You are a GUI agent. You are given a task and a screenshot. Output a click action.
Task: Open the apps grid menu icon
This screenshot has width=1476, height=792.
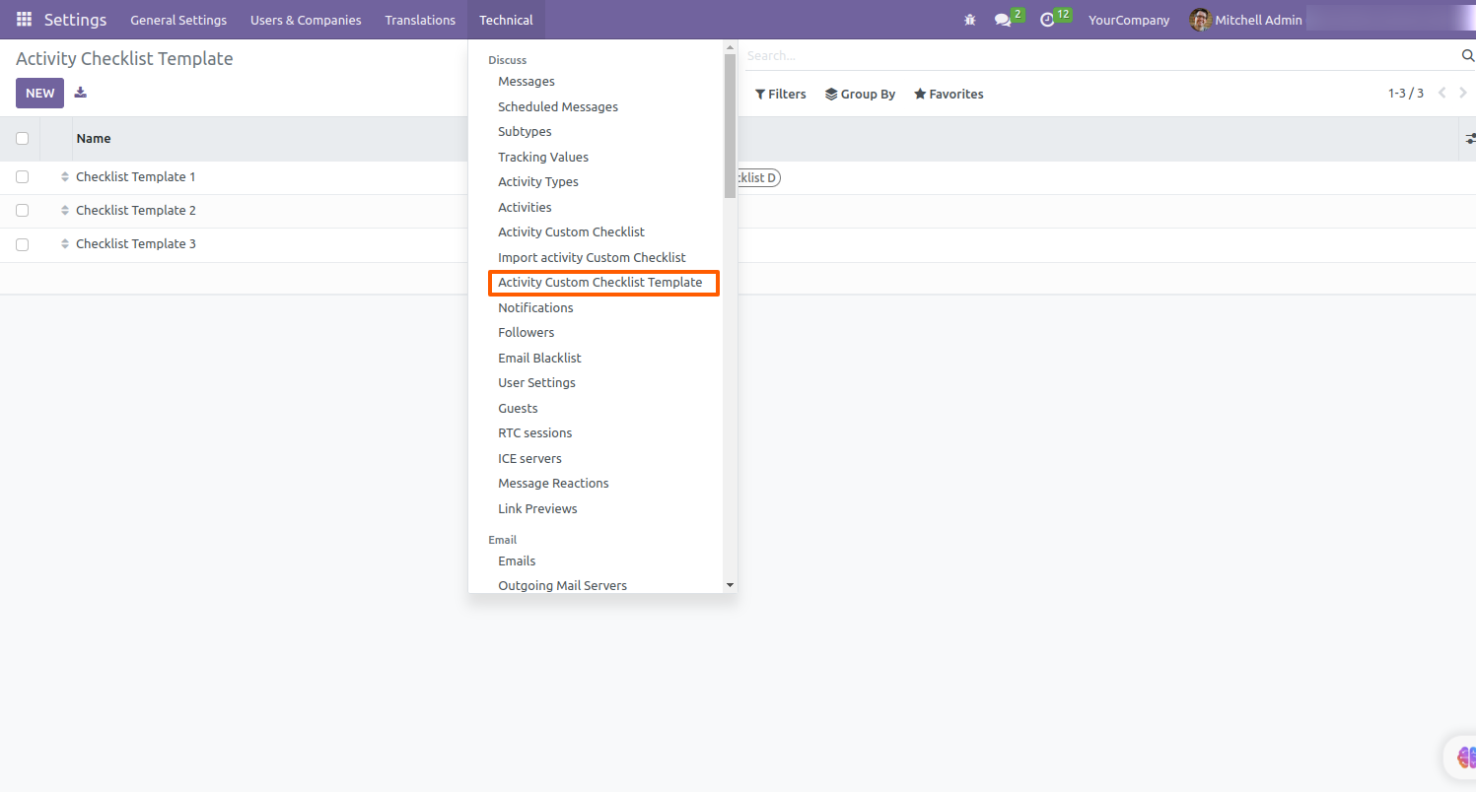[x=24, y=20]
